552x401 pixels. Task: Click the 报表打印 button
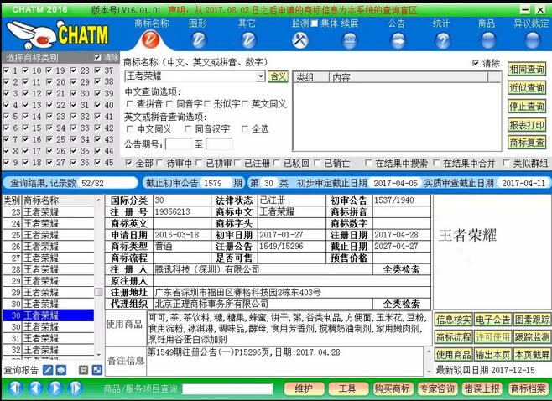pos(527,124)
